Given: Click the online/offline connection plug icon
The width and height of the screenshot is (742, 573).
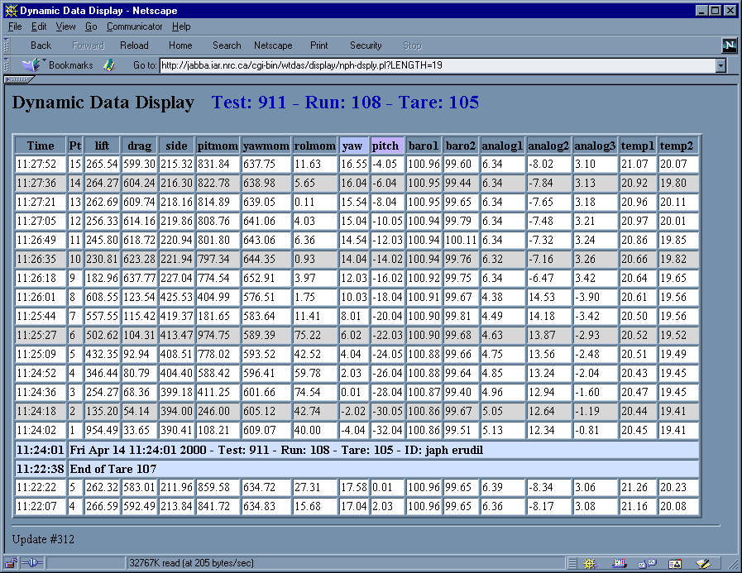Looking at the screenshot, I should click(x=32, y=563).
